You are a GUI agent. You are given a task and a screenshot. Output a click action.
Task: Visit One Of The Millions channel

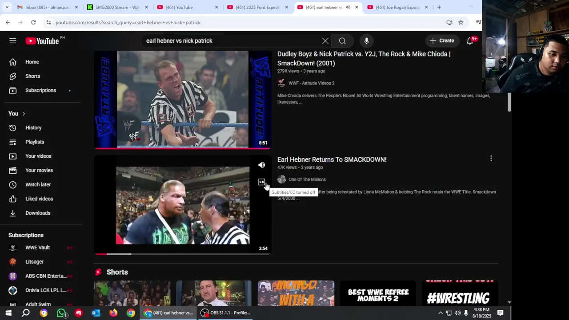point(307,180)
